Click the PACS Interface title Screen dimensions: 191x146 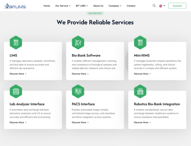click(83, 104)
